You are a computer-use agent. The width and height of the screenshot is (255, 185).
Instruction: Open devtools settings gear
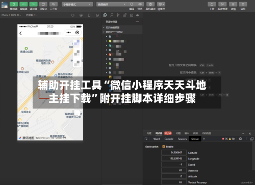240,139
